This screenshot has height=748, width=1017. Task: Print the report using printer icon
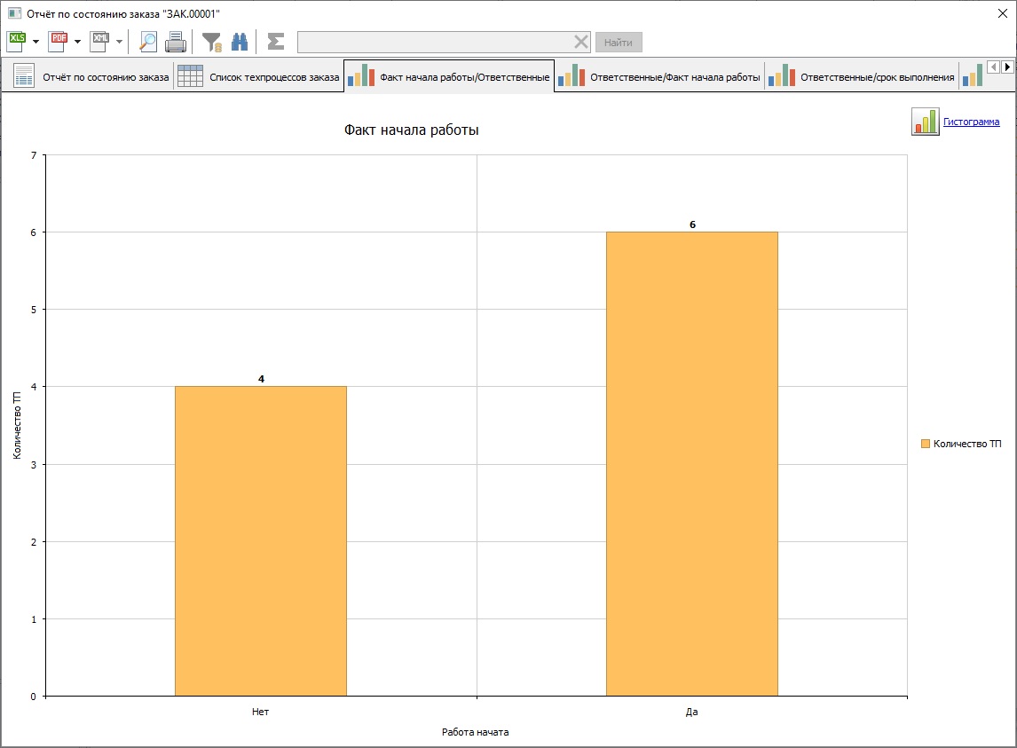(176, 41)
